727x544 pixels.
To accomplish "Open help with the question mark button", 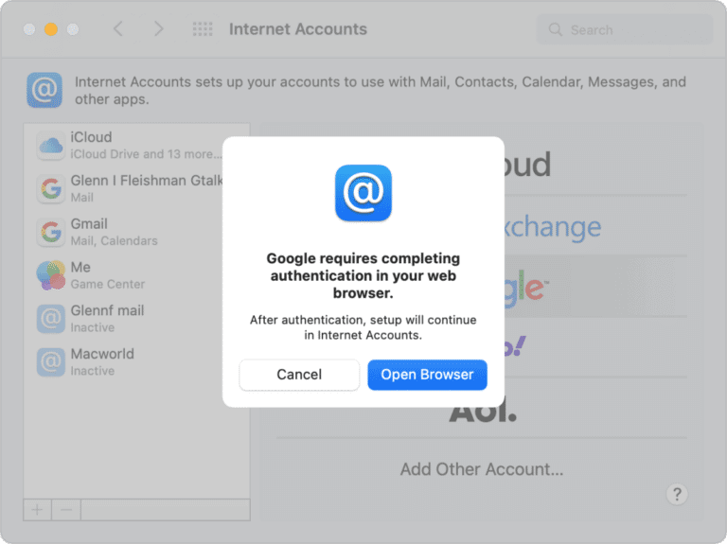I will (676, 493).
